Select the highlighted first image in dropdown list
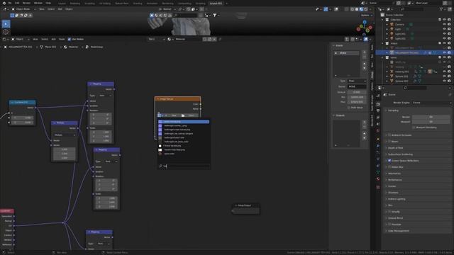Viewport: 454px width, 255px height. pos(184,122)
